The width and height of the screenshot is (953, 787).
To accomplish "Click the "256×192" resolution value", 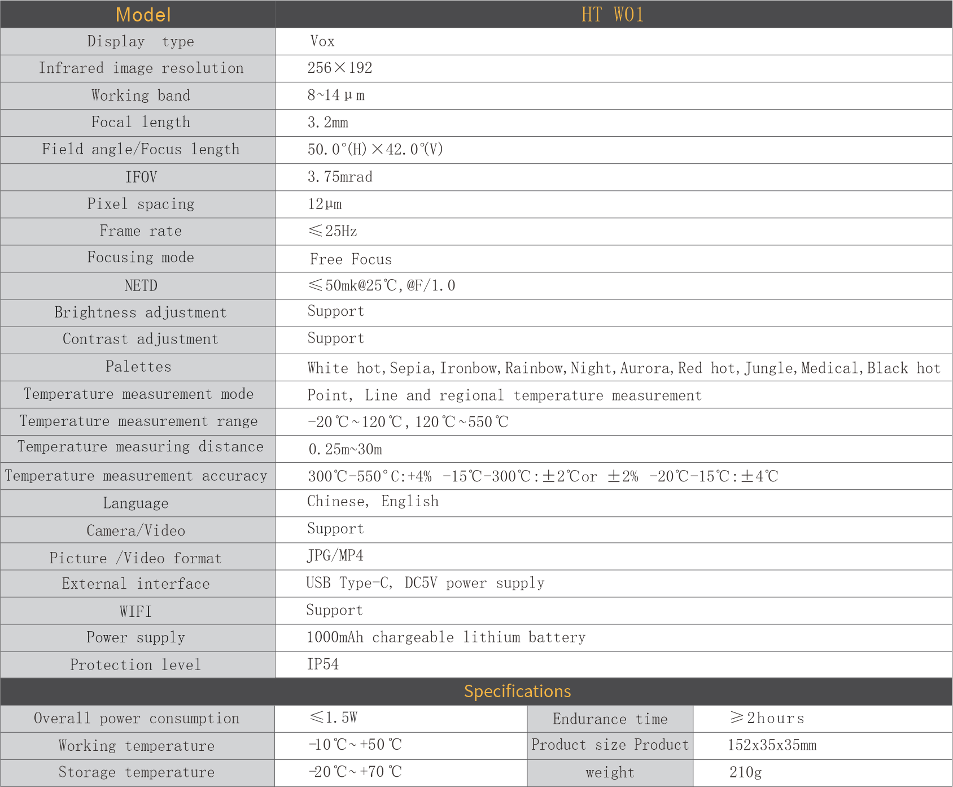I will coord(340,68).
